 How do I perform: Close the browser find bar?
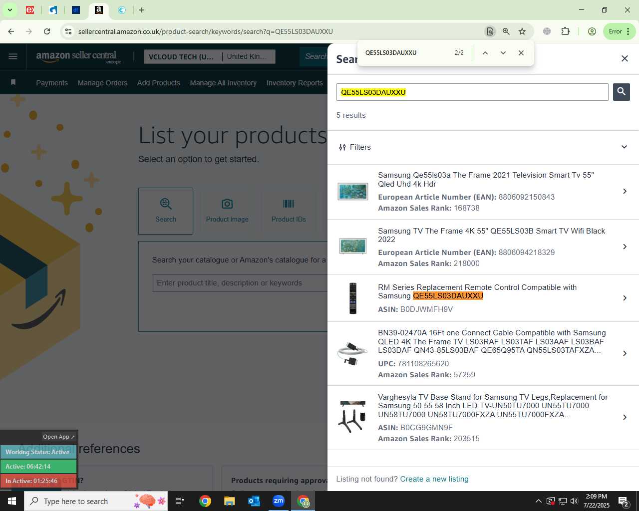[x=521, y=53]
